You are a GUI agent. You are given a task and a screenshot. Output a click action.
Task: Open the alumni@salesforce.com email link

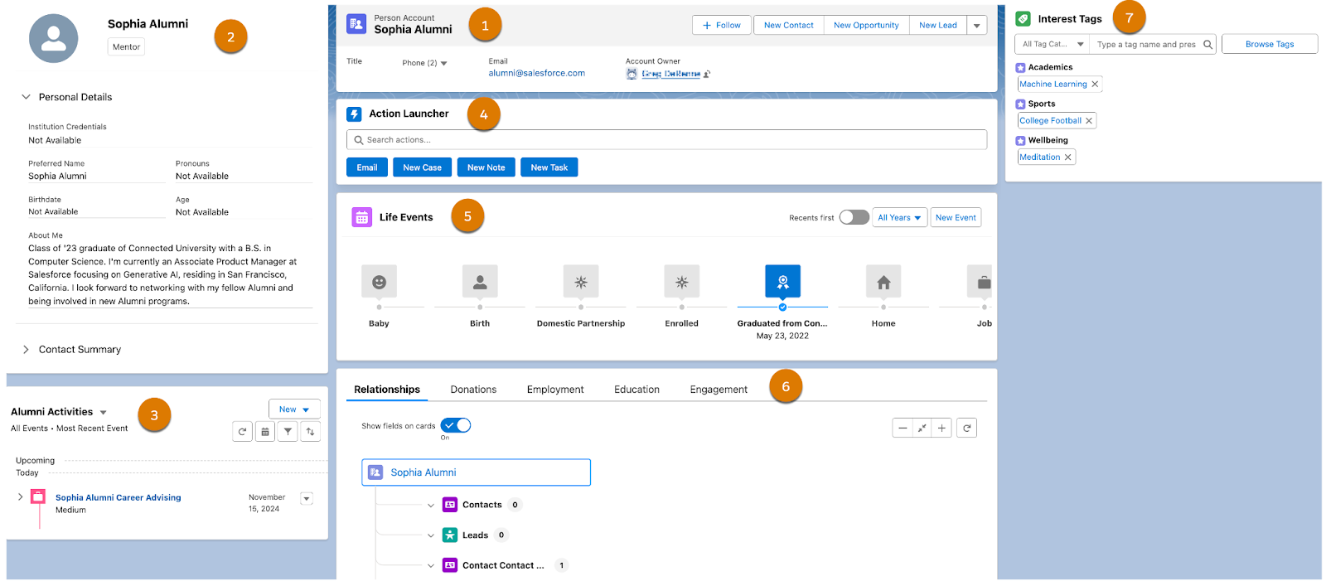click(x=536, y=73)
